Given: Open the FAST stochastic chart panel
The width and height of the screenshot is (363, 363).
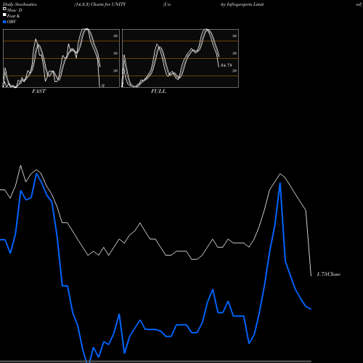Looking at the screenshot, I should click(61, 58).
